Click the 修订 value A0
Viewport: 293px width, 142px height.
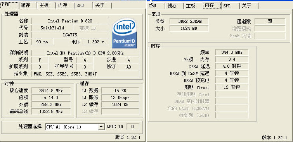click(129, 67)
